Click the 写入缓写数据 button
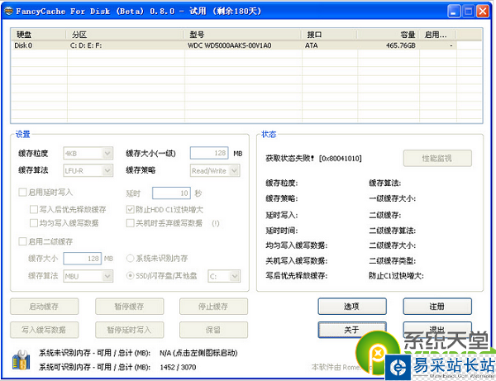The image size is (496, 381). point(45,330)
